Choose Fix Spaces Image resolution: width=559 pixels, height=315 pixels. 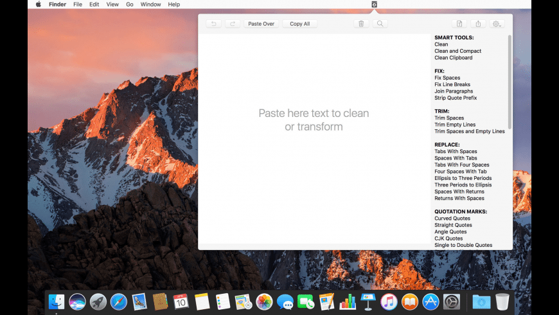point(447,78)
